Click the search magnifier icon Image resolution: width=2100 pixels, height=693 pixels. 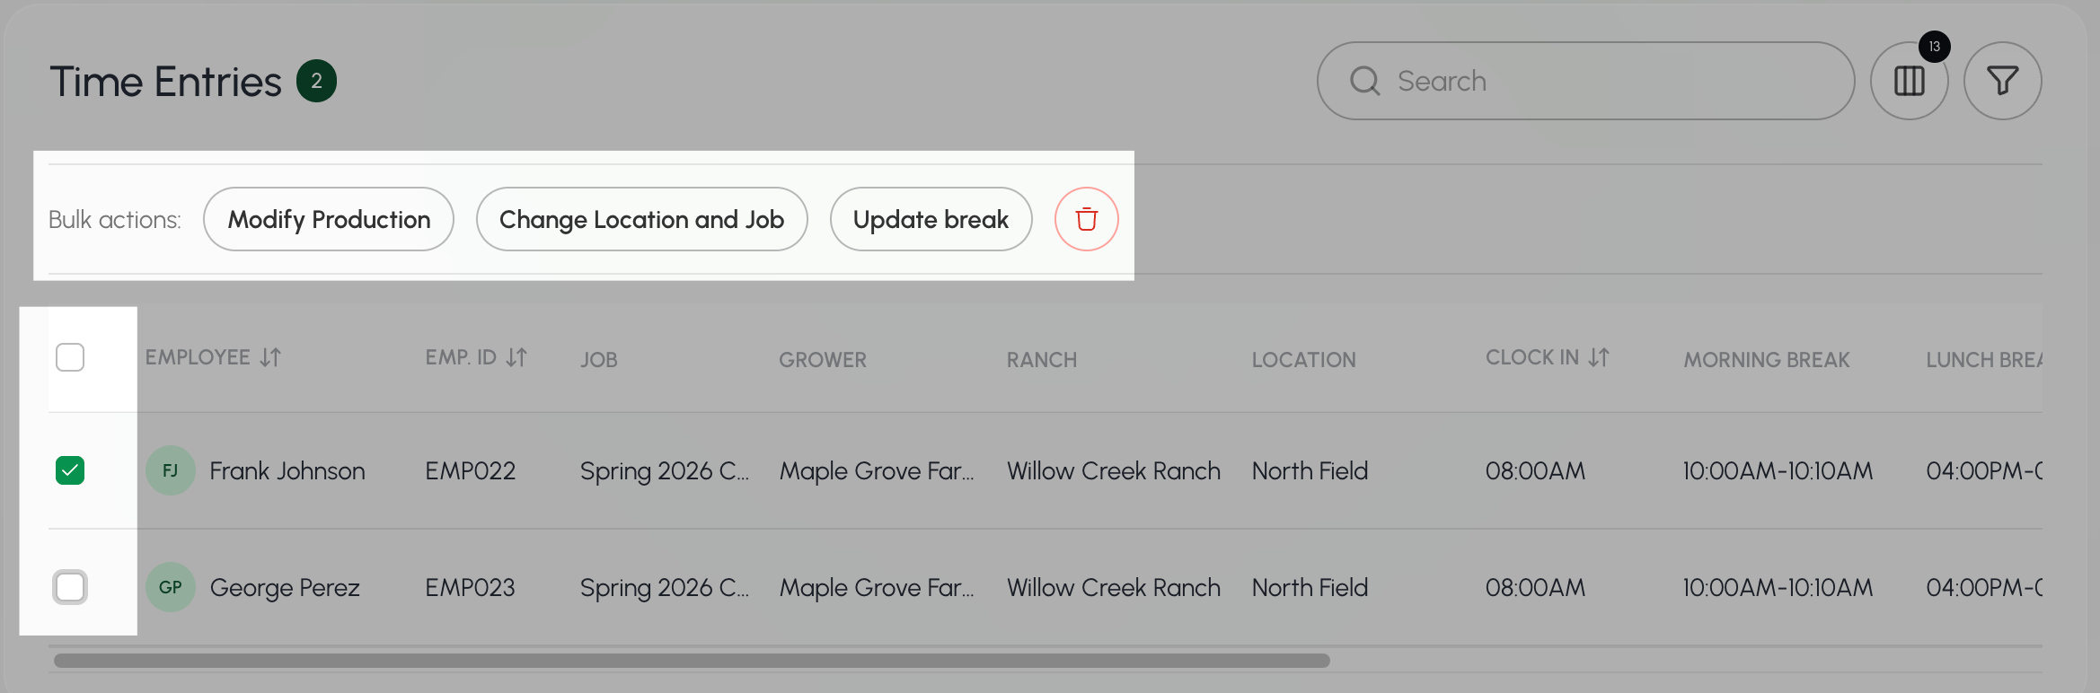[1364, 81]
